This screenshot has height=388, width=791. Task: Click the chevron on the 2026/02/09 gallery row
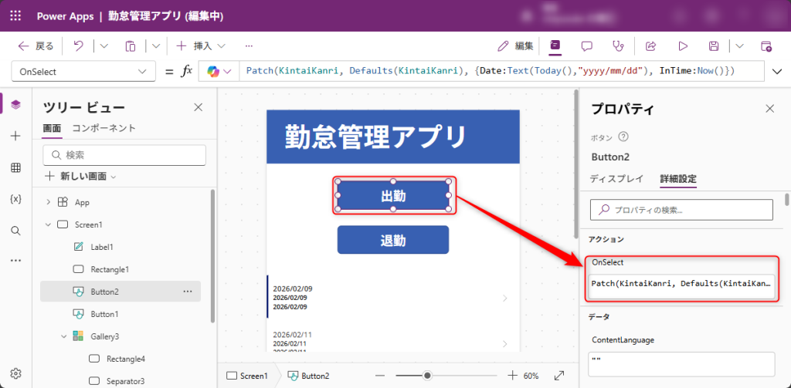(505, 299)
